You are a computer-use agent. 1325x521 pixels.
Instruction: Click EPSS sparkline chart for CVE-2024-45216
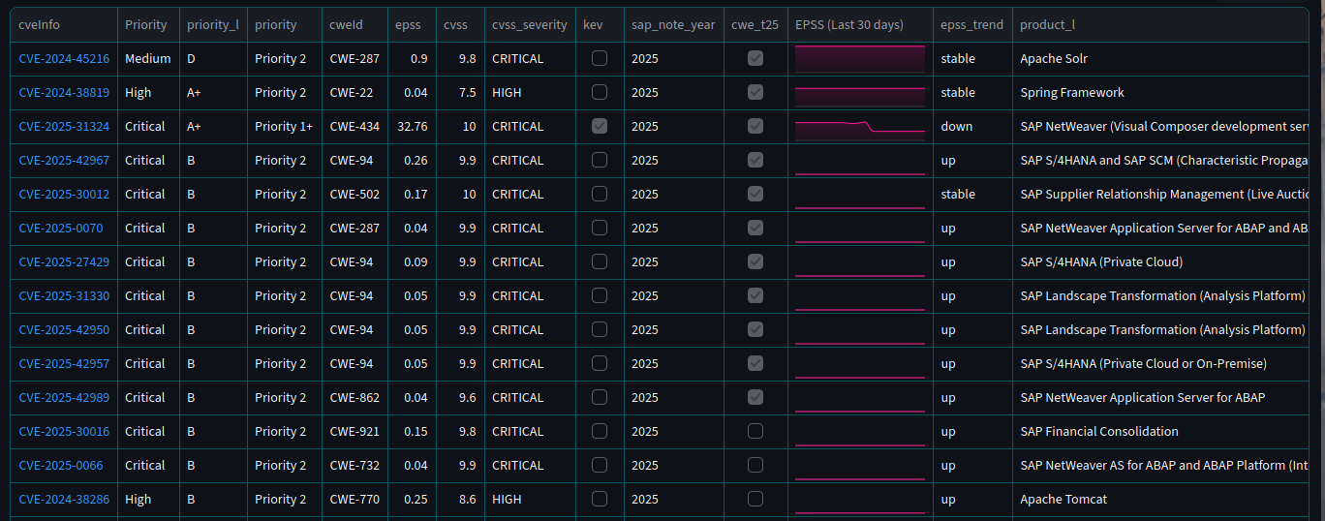pyautogui.click(x=860, y=59)
